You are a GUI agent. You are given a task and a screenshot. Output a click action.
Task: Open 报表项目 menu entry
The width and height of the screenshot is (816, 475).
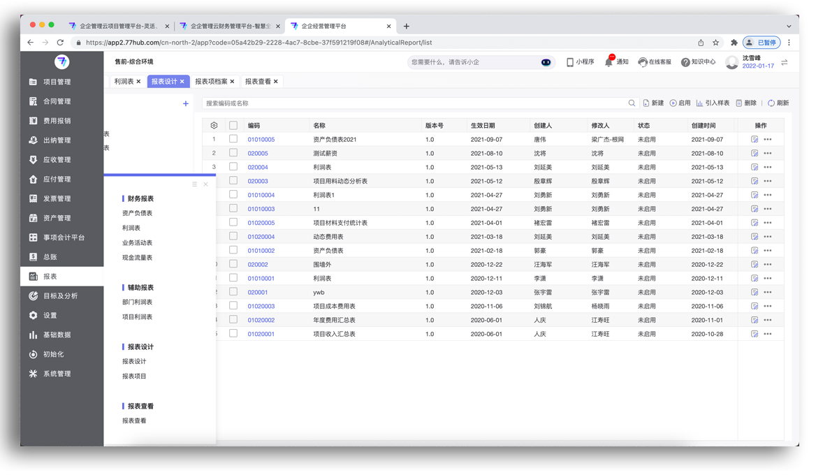134,376
